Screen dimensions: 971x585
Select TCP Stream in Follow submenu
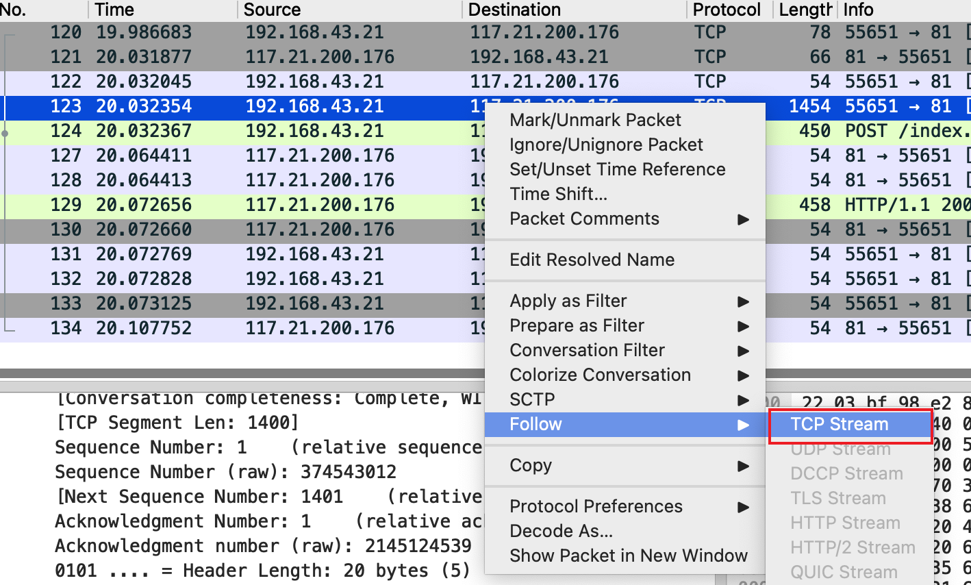(x=839, y=425)
